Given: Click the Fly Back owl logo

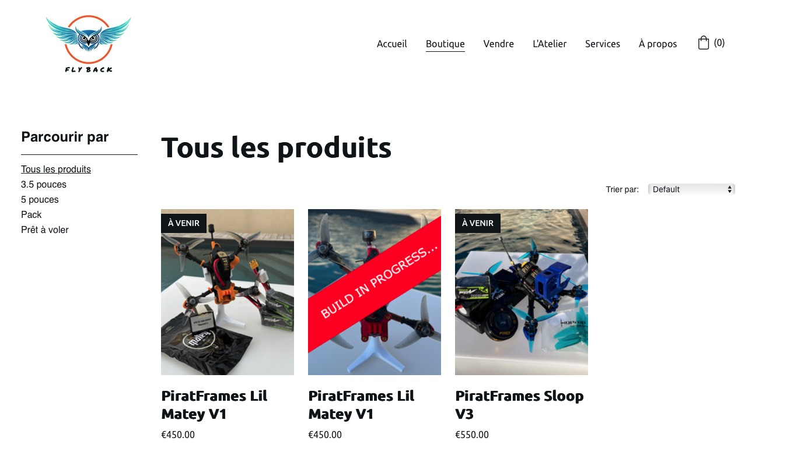Looking at the screenshot, I should (89, 44).
